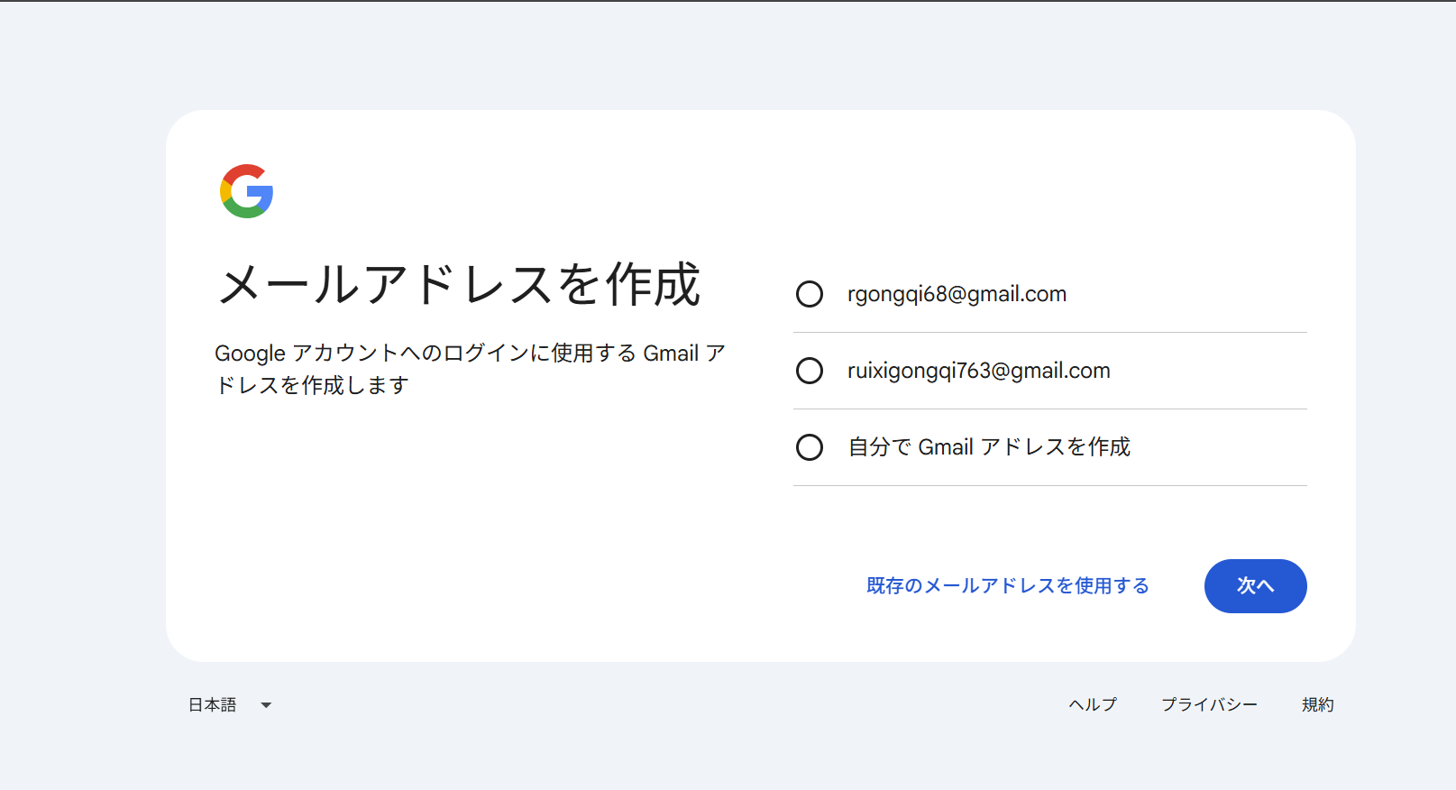Expand the 日本語 language dropdown

pyautogui.click(x=230, y=705)
